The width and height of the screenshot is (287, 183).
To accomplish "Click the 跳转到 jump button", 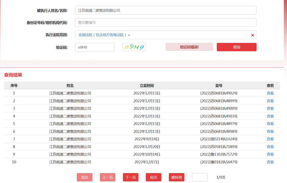I will [177, 177].
